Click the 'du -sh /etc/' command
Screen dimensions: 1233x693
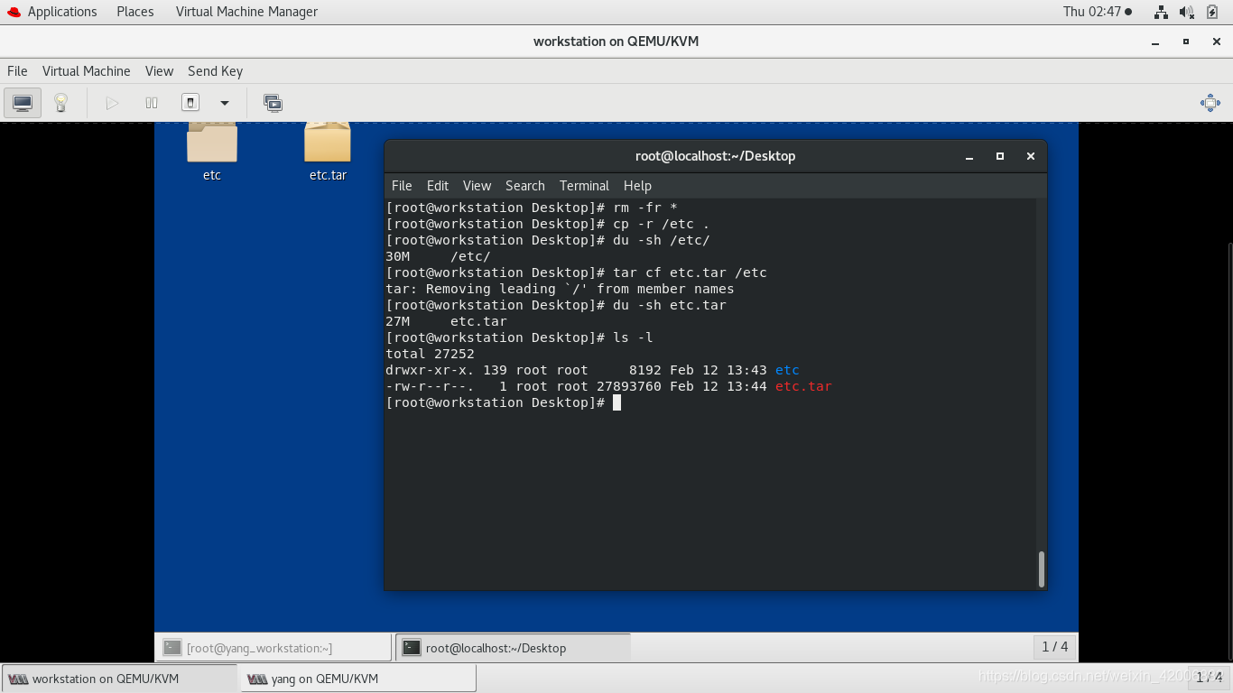pyautogui.click(x=662, y=240)
